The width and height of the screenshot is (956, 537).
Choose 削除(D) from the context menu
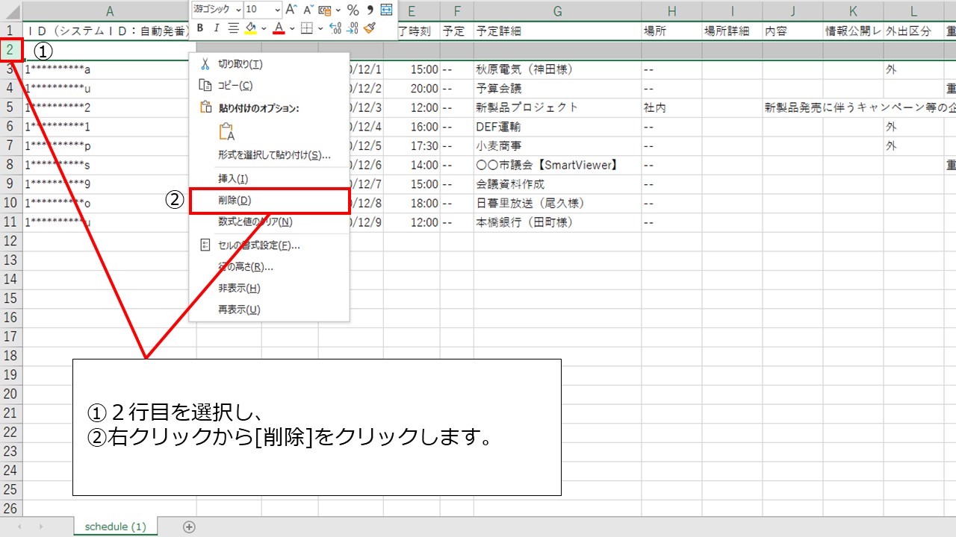pyautogui.click(x=235, y=201)
